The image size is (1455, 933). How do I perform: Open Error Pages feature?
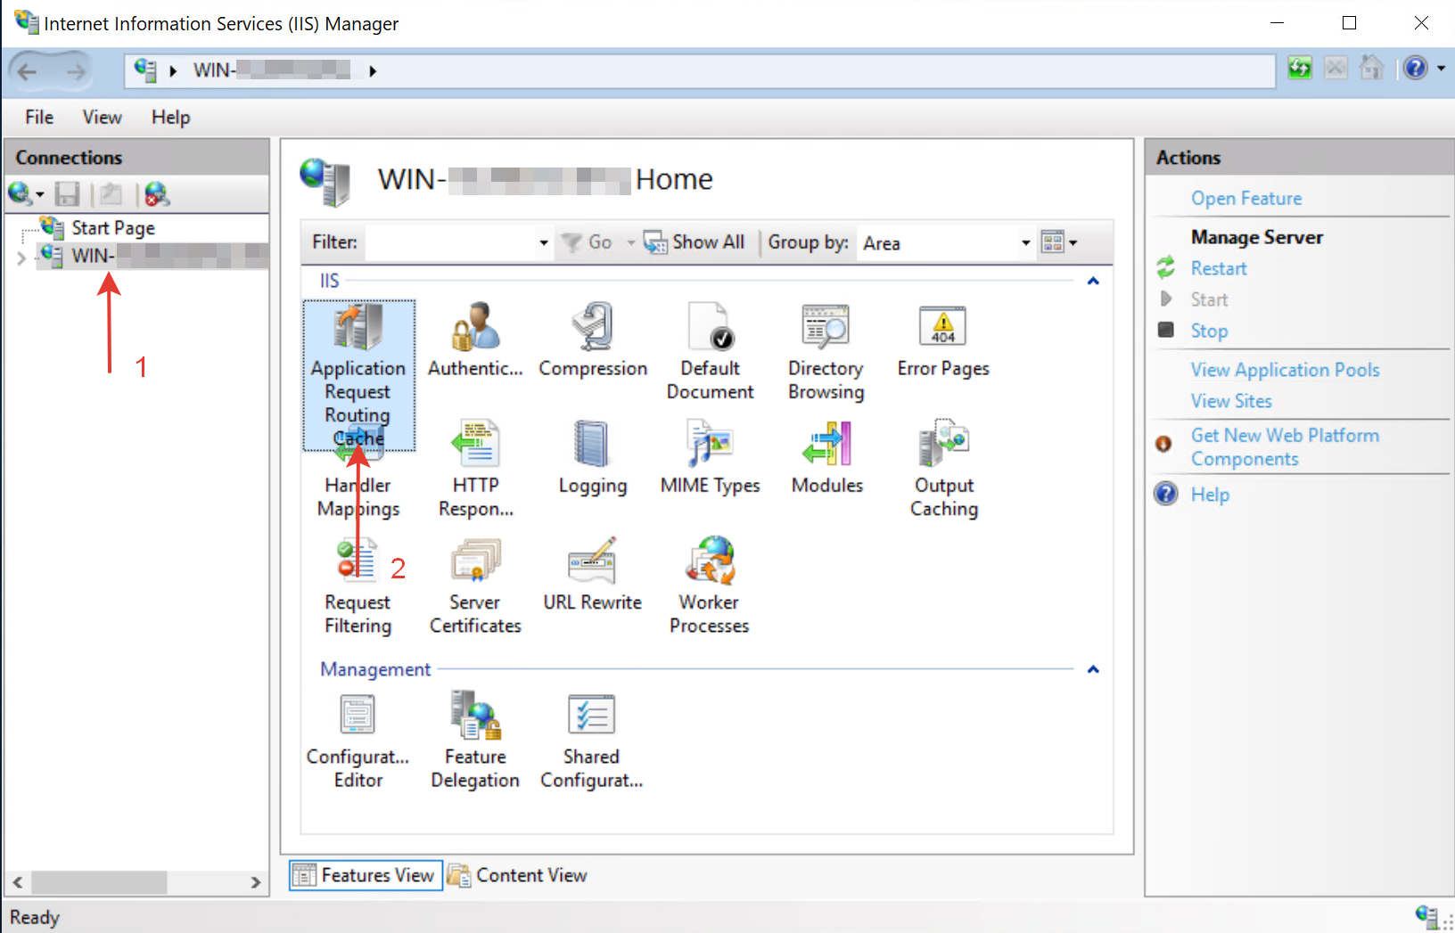point(943,340)
